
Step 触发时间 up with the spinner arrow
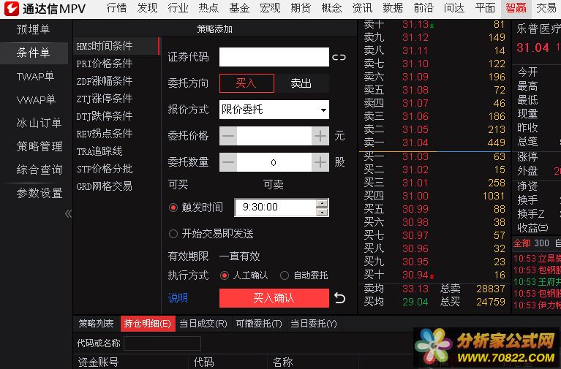coord(322,203)
